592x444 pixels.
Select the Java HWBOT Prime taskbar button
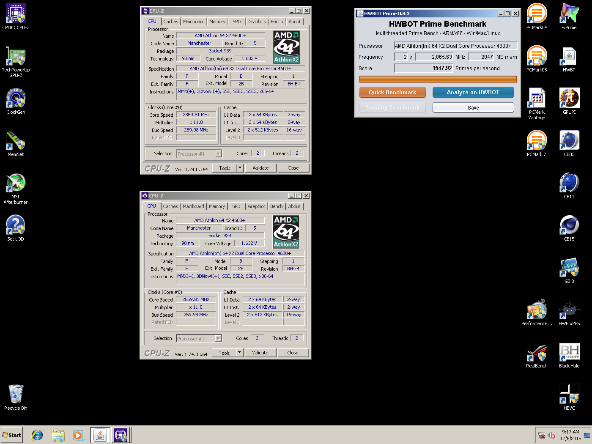coord(100,435)
